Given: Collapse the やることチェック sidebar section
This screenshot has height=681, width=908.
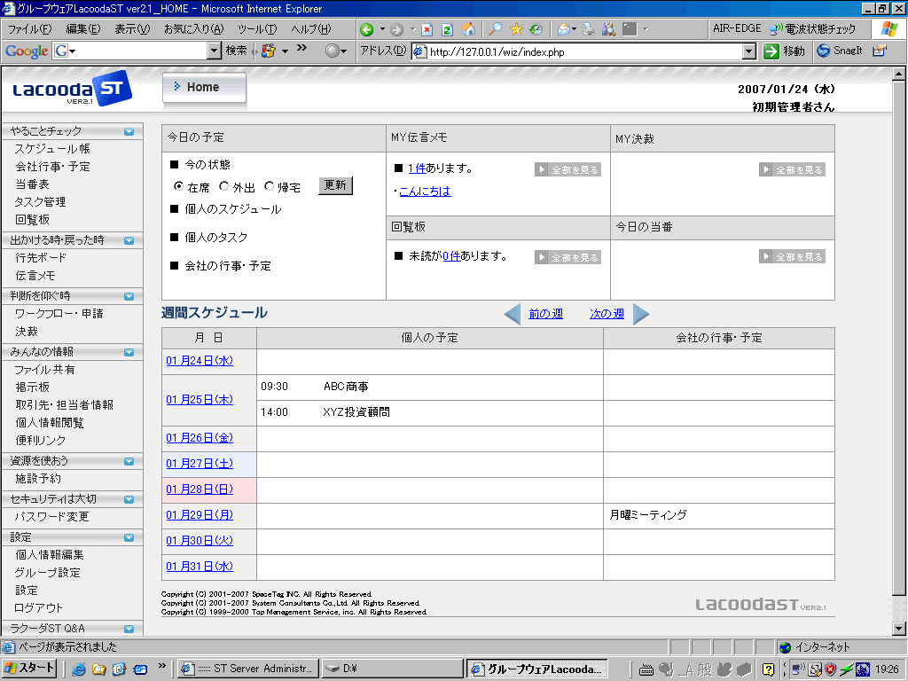Looking at the screenshot, I should pos(129,131).
